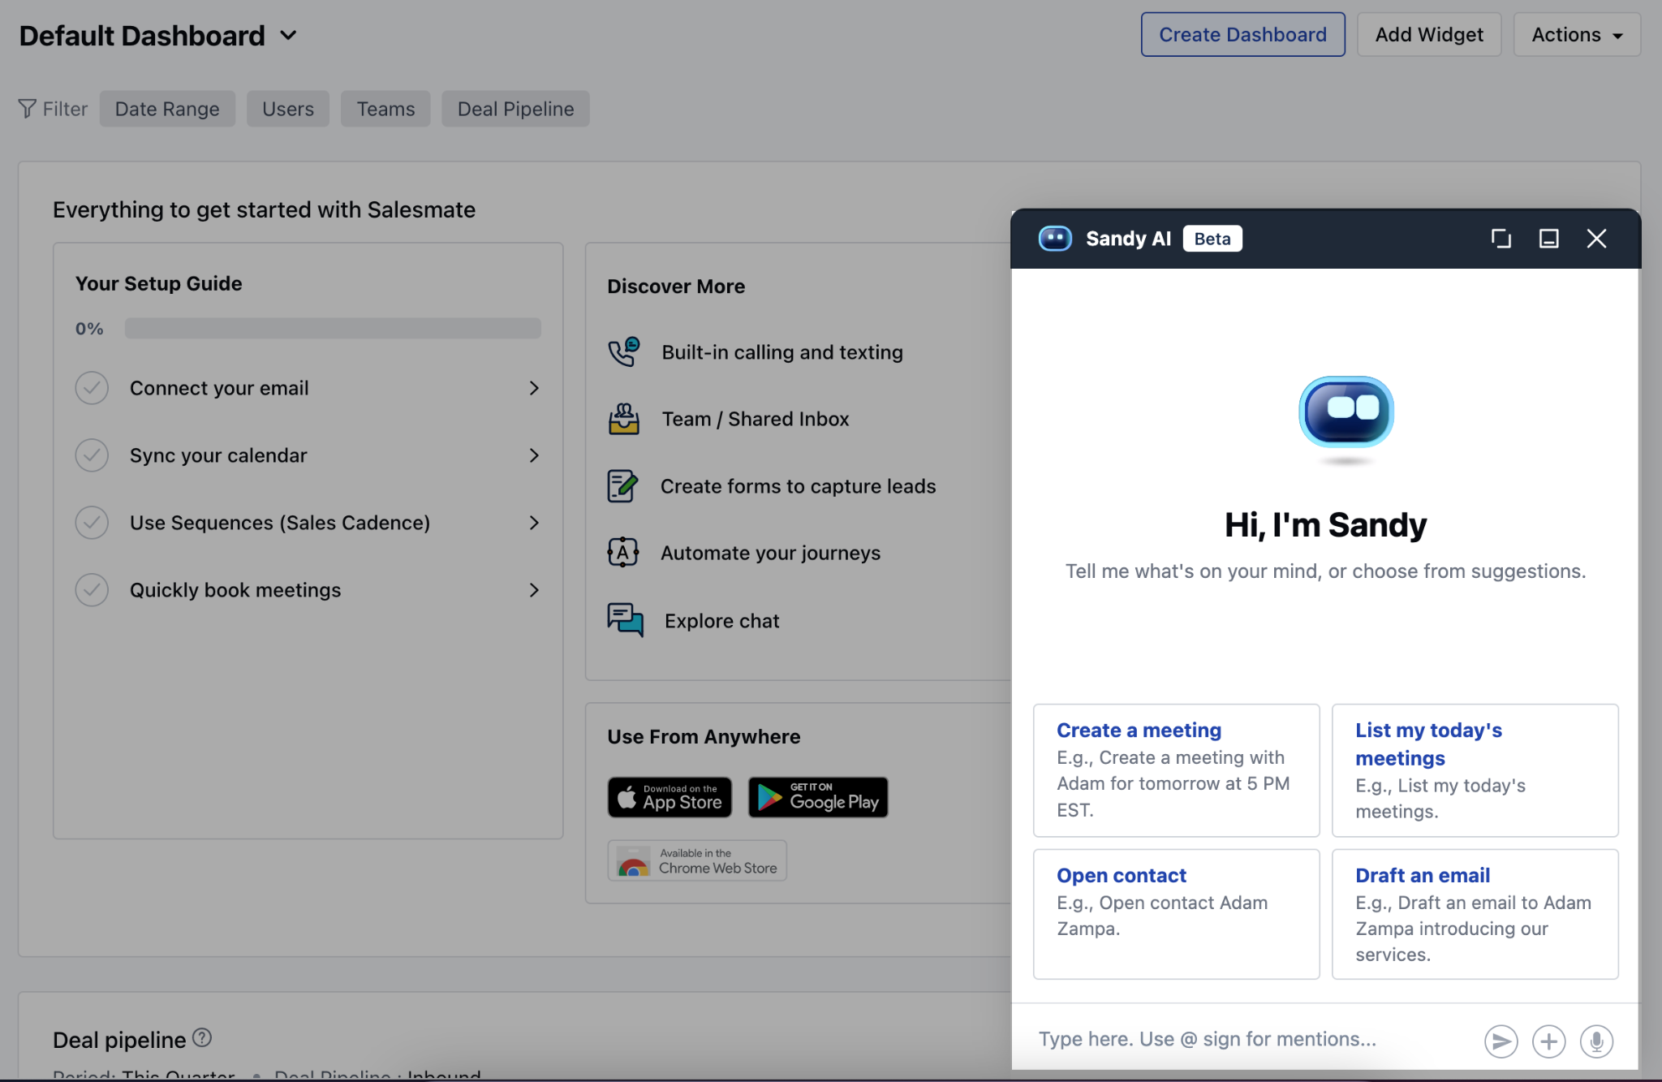Click the Filter label text
This screenshot has width=1662, height=1082.
65,109
